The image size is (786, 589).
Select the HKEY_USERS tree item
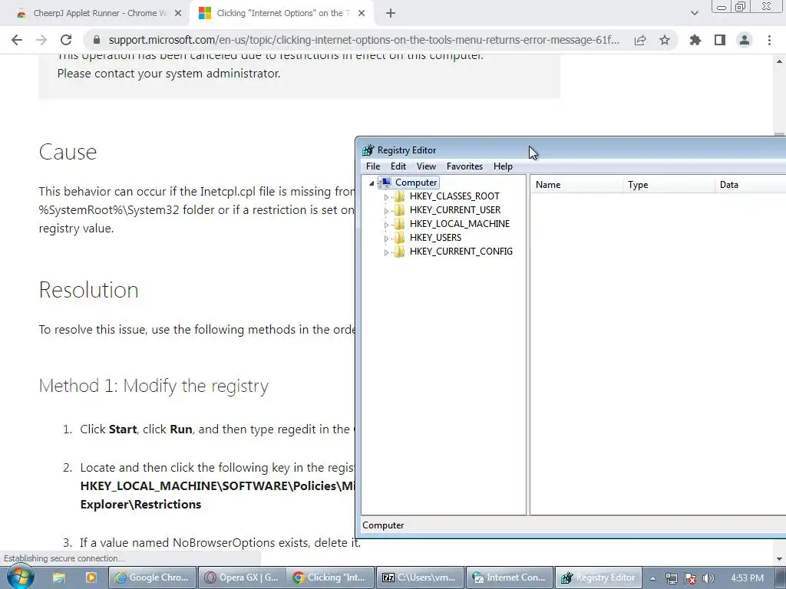tap(436, 238)
